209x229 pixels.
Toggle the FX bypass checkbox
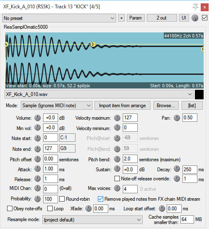point(204,18)
